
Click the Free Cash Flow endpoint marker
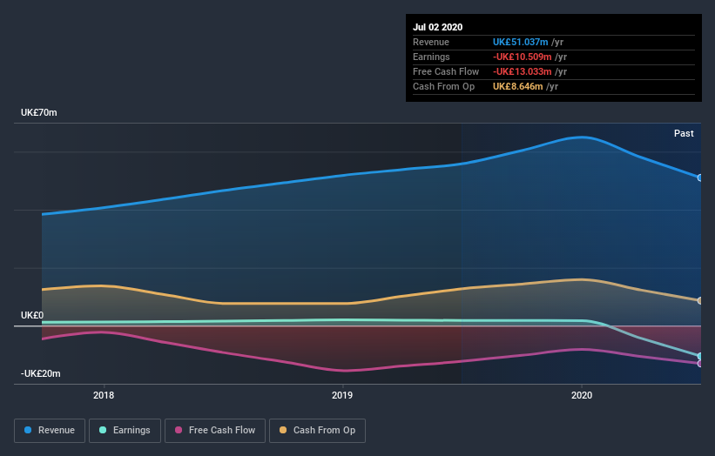tap(699, 364)
